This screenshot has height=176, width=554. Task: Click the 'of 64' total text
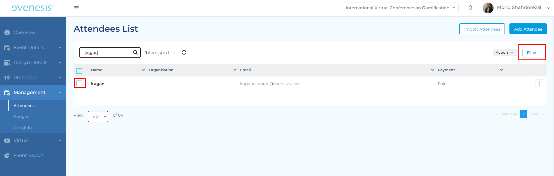[x=118, y=115]
